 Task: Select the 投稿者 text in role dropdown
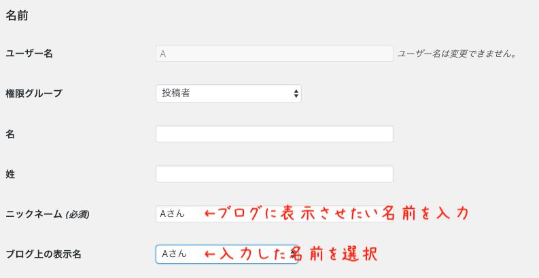click(176, 94)
